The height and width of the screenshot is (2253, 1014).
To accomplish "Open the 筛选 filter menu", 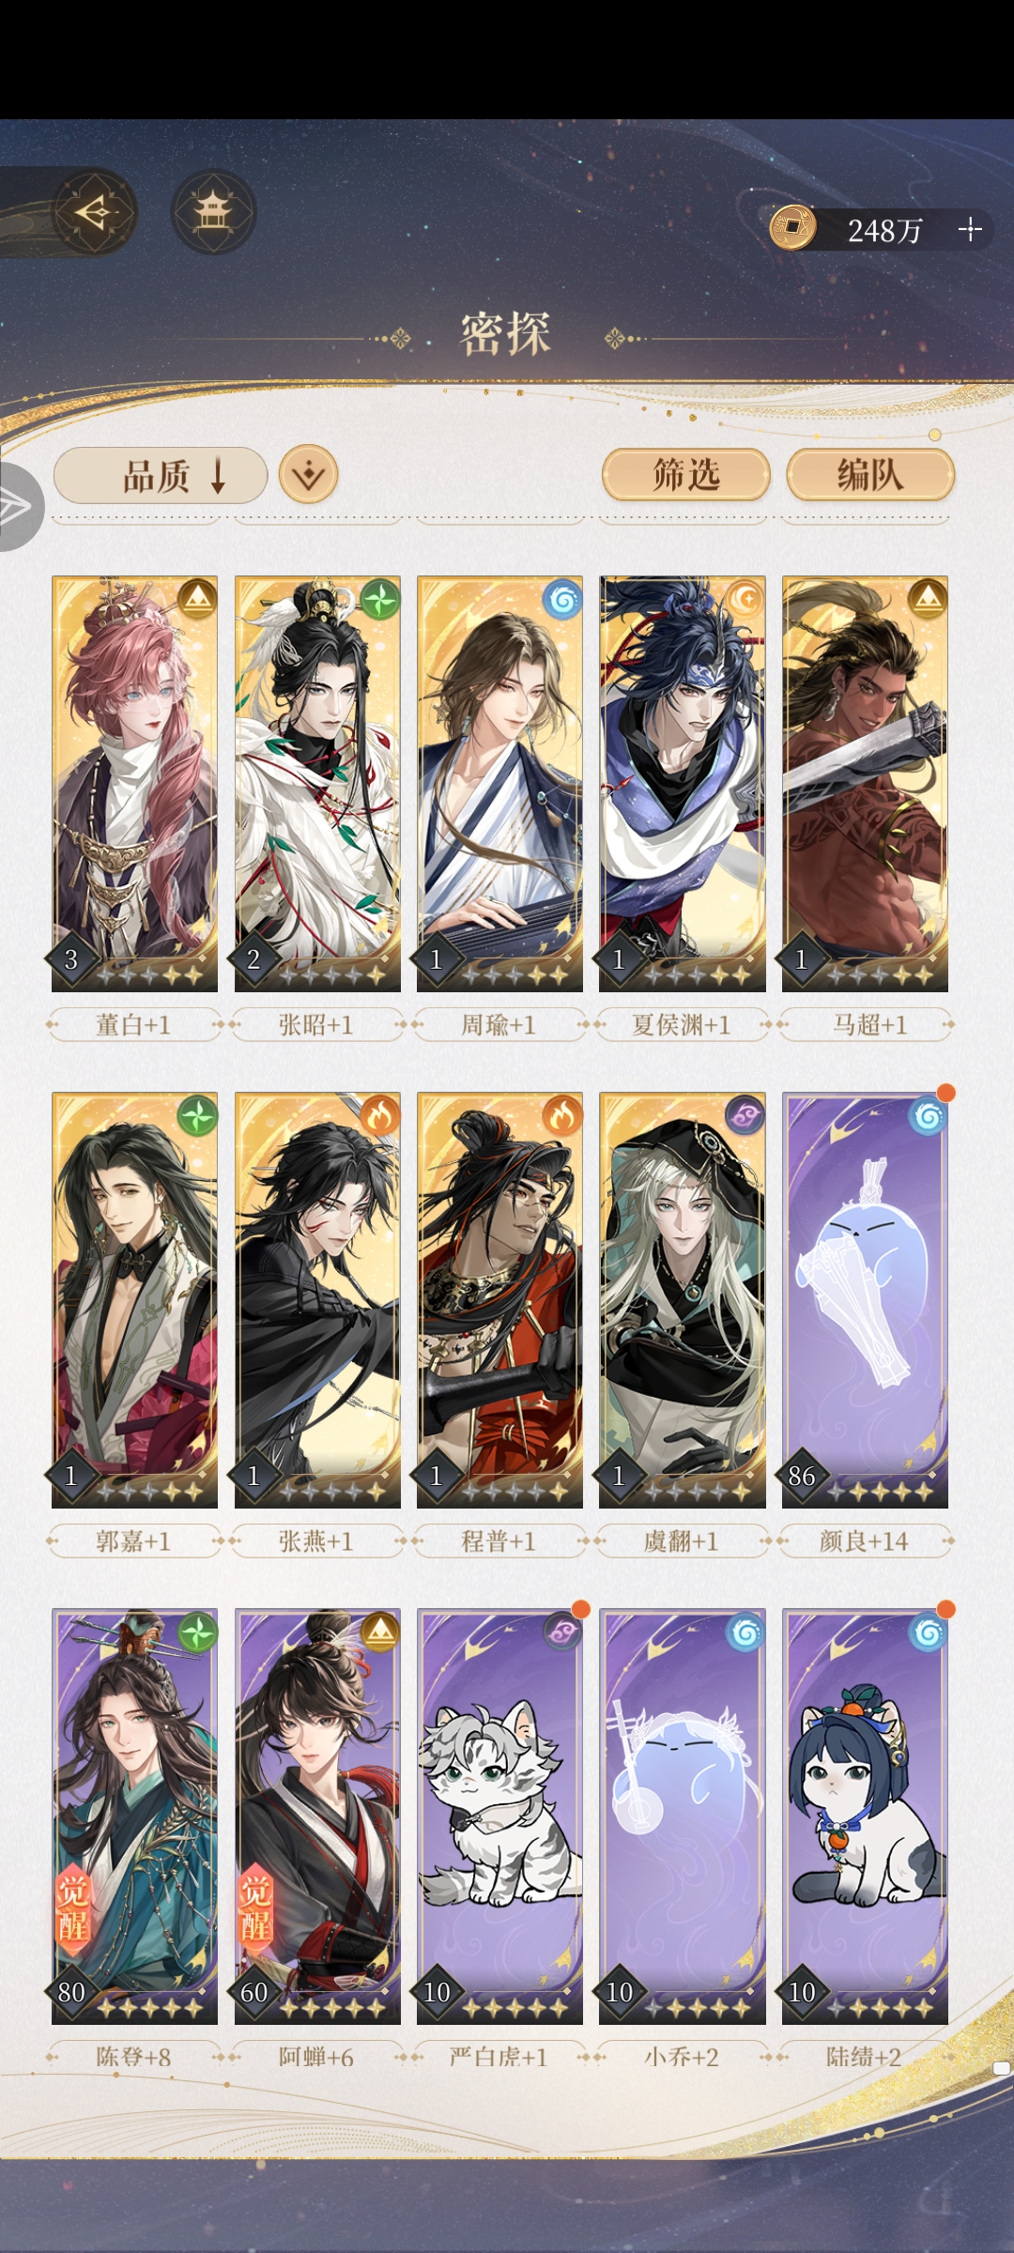I will [686, 475].
